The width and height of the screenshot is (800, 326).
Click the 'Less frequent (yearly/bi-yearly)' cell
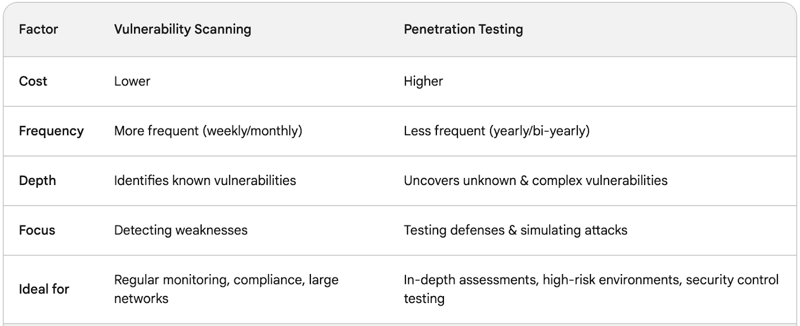pyautogui.click(x=496, y=131)
